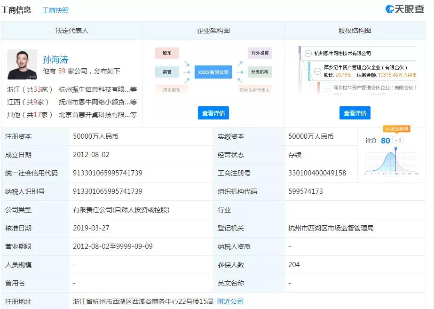This screenshot has height=309, width=434.
Task: Click the central XXXX有限公司 diagram node
Action: click(213, 72)
